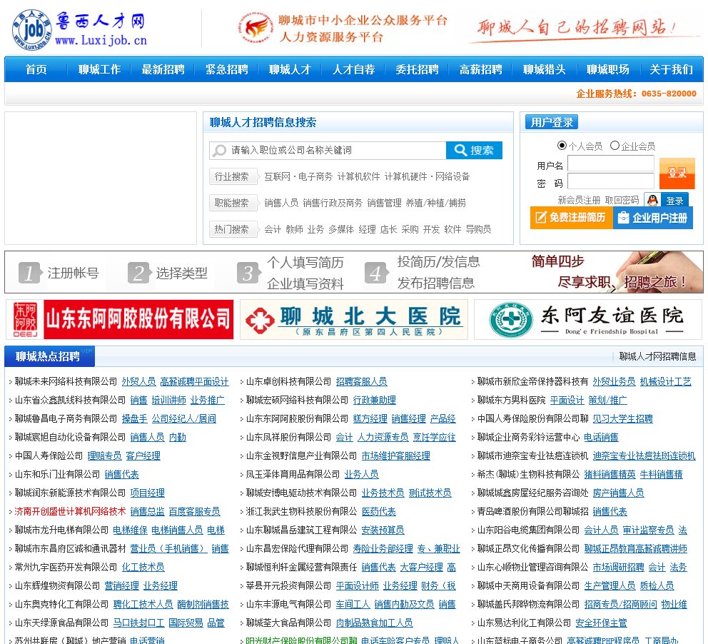Open 化工技术员 job link
This screenshot has height=644, width=708.
[143, 567]
